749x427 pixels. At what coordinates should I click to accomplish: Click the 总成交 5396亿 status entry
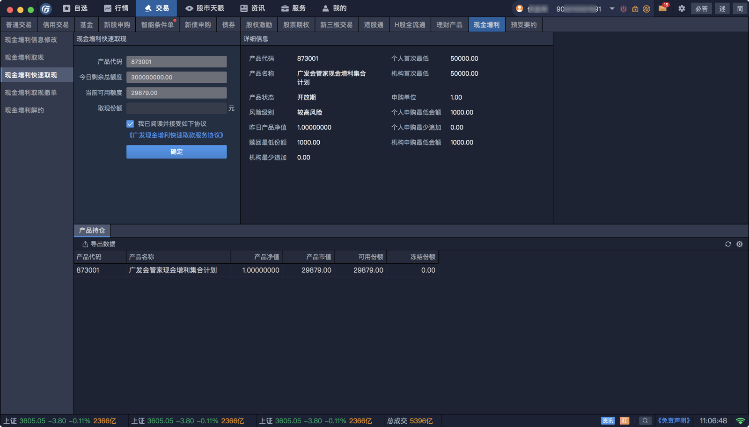(410, 421)
